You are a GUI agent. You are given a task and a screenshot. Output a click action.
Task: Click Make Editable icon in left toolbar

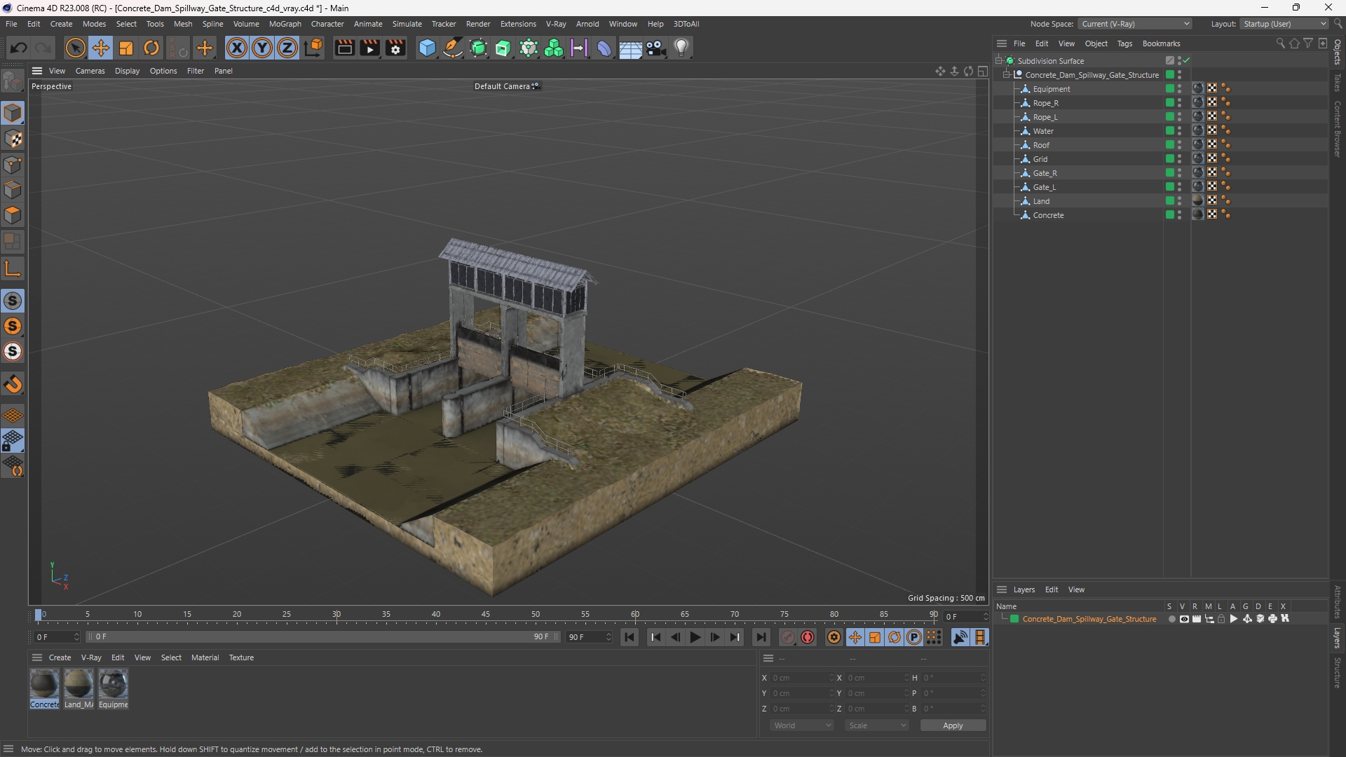click(13, 81)
